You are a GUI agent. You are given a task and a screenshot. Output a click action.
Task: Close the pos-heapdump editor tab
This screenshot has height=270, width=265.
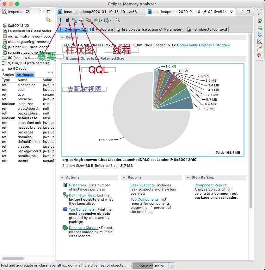coord(231,12)
